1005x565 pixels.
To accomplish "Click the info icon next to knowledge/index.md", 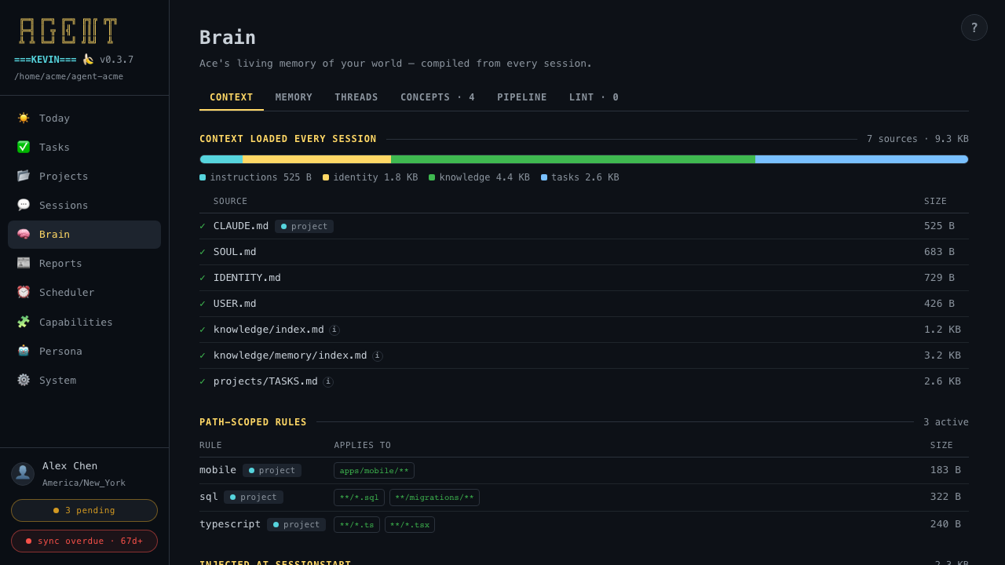I will pyautogui.click(x=334, y=330).
